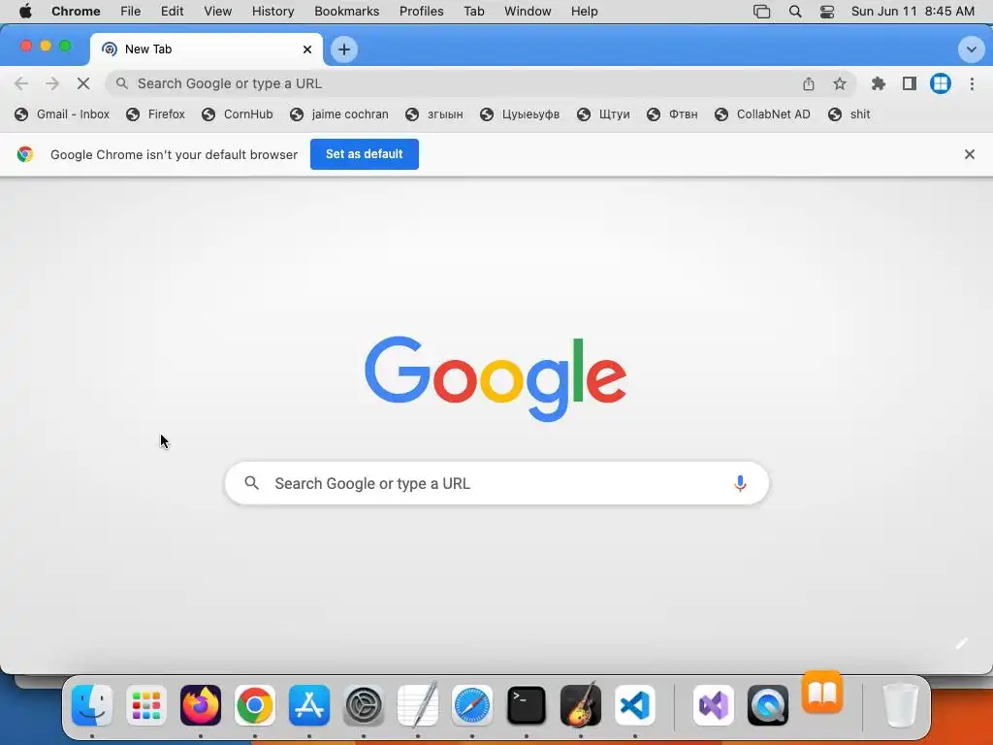This screenshot has width=993, height=745.
Task: Open the History menu
Action: coord(272,12)
